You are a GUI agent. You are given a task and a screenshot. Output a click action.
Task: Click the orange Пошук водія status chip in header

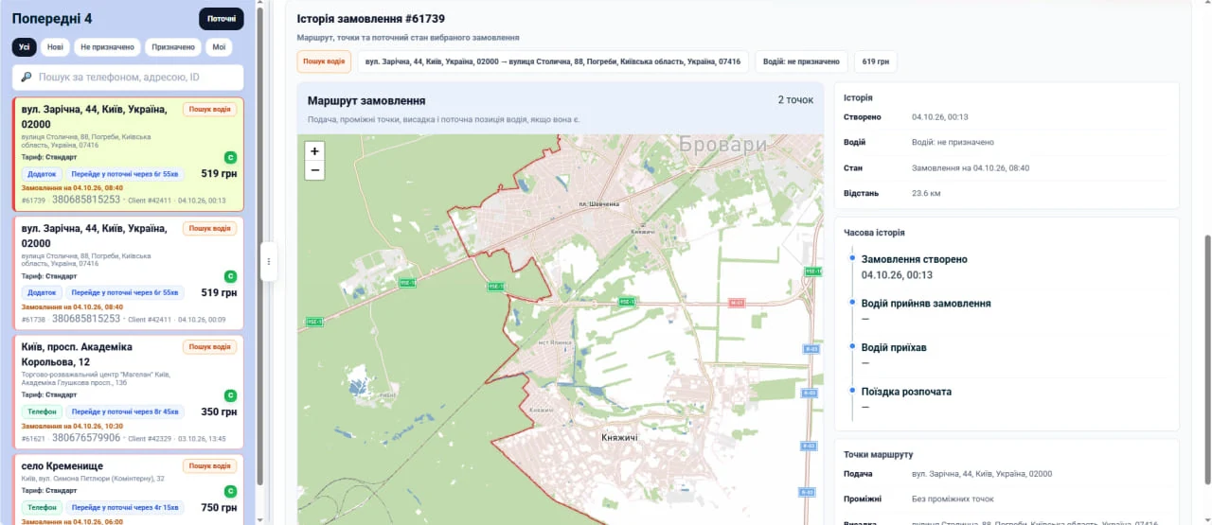(324, 61)
